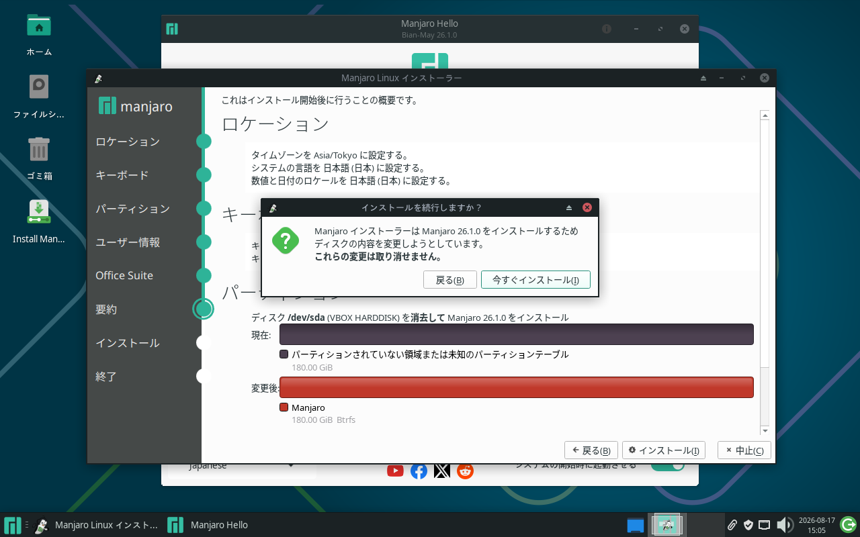The image size is (860, 537).
Task: Click これはインストール開始後に行うことの概要です text
Action: point(320,101)
